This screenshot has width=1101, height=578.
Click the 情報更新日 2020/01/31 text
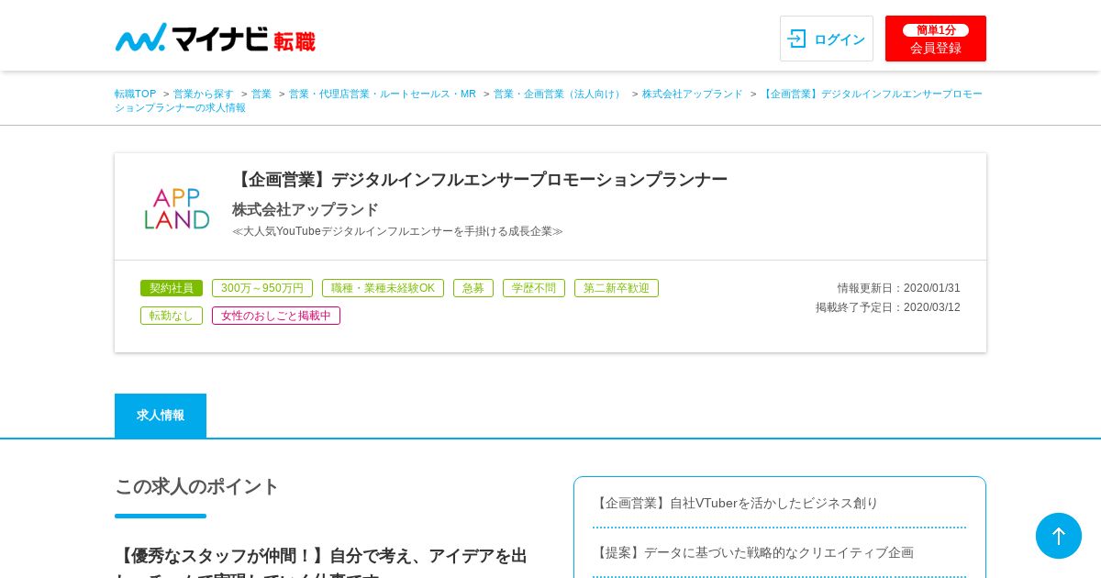(899, 288)
